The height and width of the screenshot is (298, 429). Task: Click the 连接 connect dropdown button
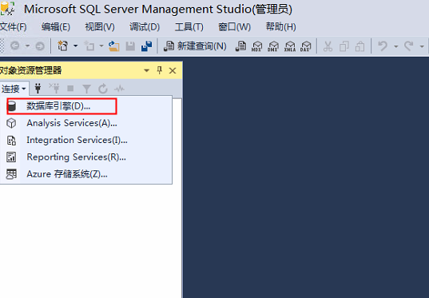pos(14,89)
